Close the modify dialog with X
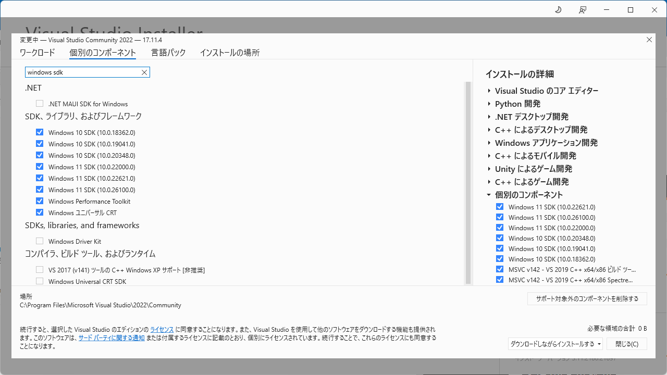The image size is (667, 375). pyautogui.click(x=649, y=40)
